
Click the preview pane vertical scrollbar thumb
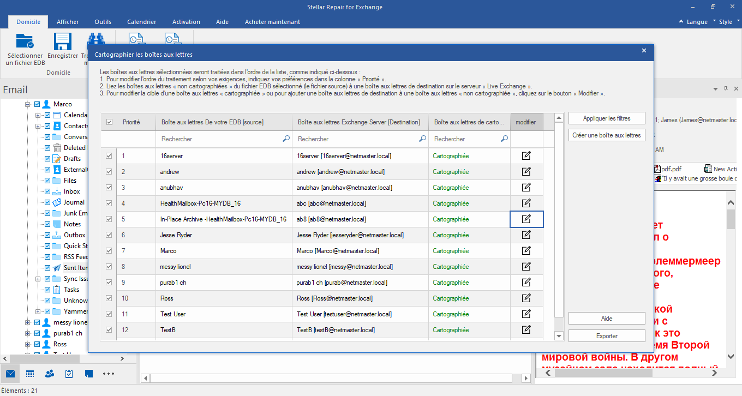point(731,219)
